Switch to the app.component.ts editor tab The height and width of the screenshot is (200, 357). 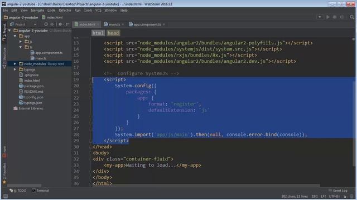point(147,24)
